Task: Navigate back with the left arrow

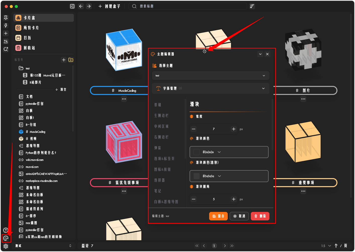Action: [81, 6]
